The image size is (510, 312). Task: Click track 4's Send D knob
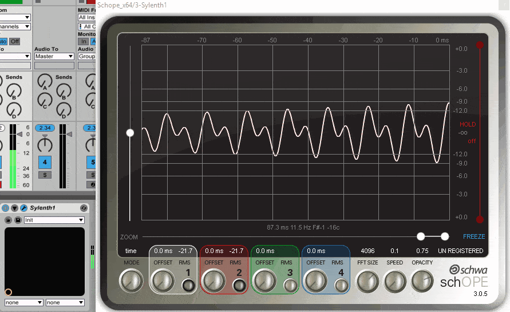click(x=64, y=110)
